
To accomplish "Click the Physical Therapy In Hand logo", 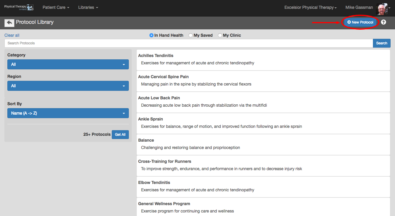I will click(x=19, y=7).
